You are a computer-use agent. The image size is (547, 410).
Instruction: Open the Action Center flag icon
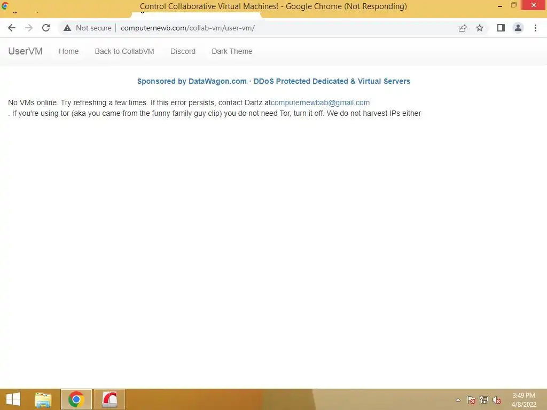click(x=471, y=400)
